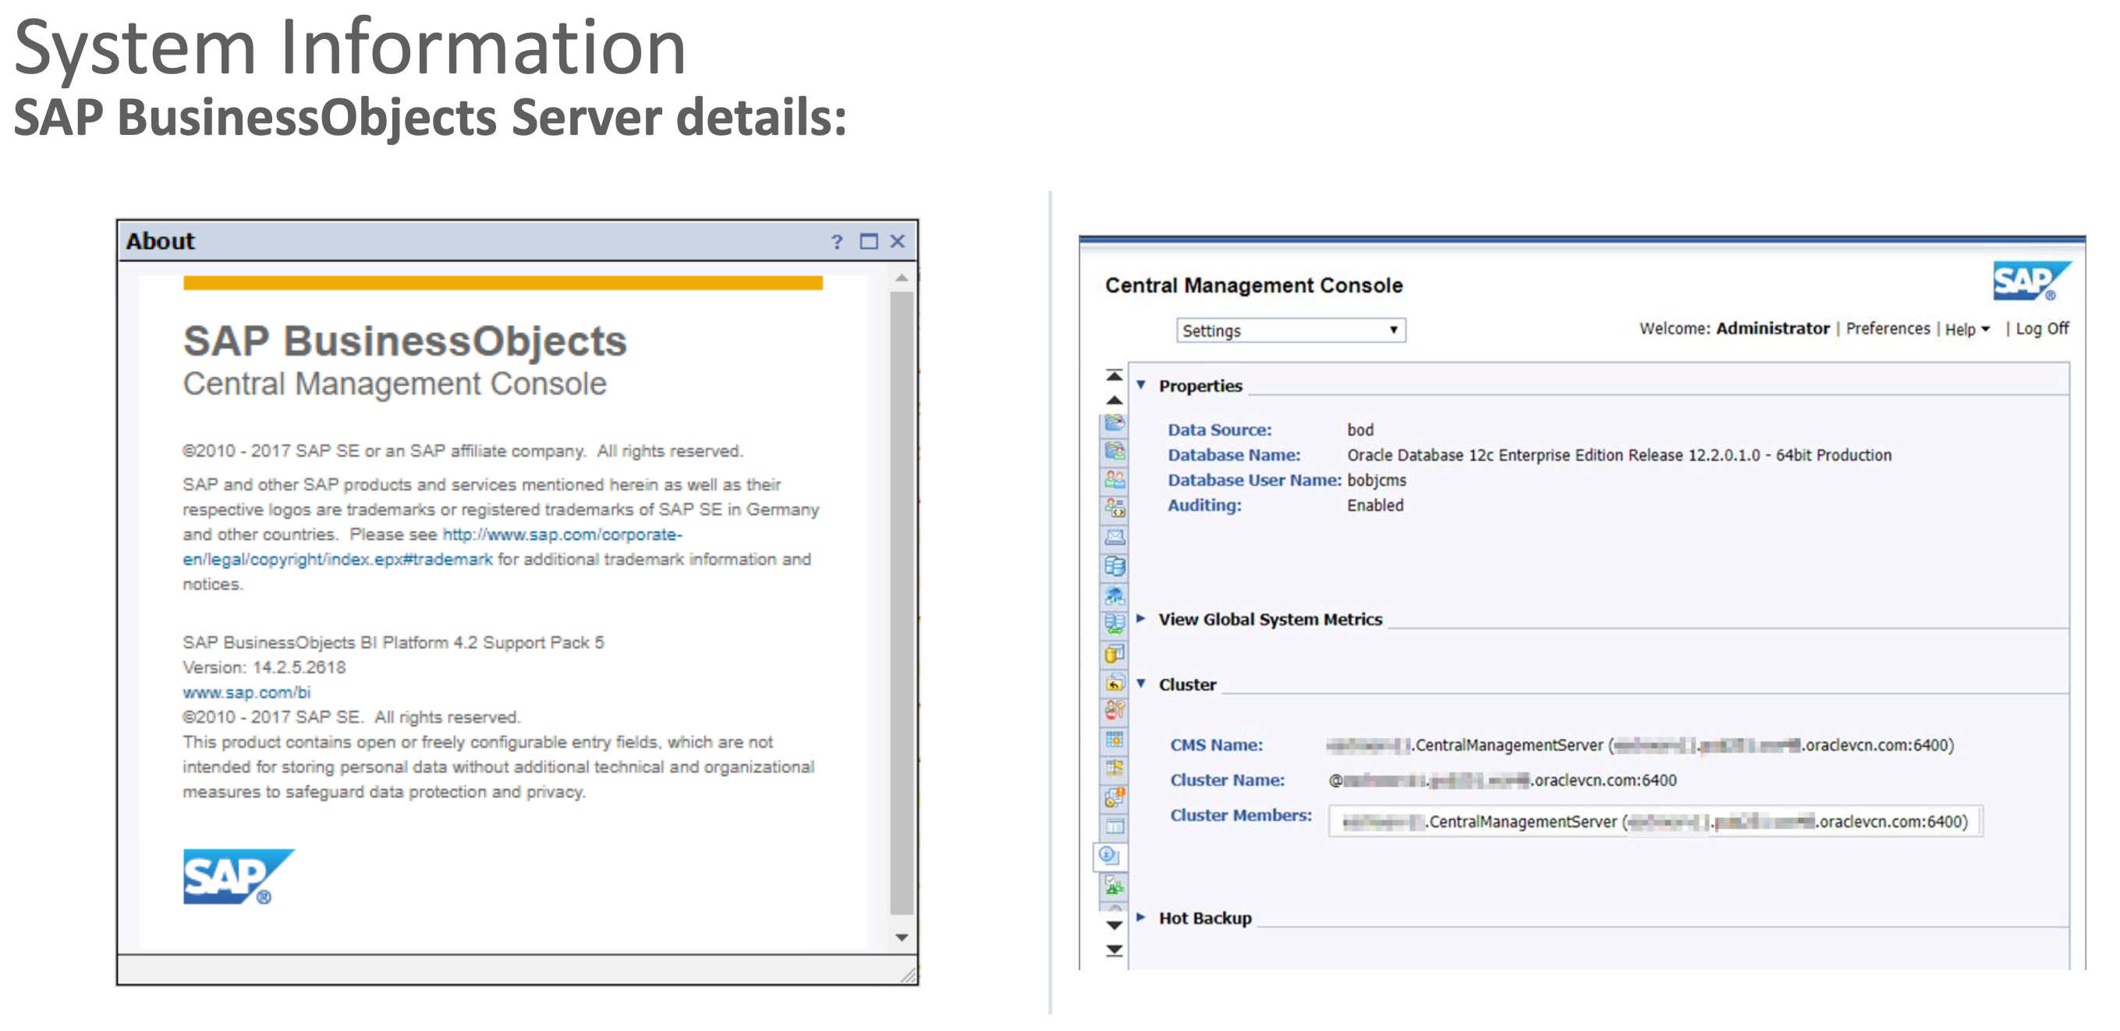The image size is (2120, 1031).
Task: Select the Settings info sidebar icon
Action: [x=1109, y=855]
